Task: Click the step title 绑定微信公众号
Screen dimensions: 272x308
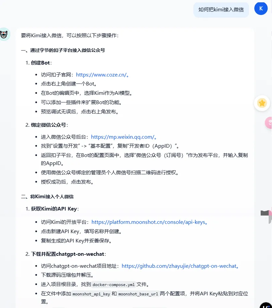Action: click(48, 125)
